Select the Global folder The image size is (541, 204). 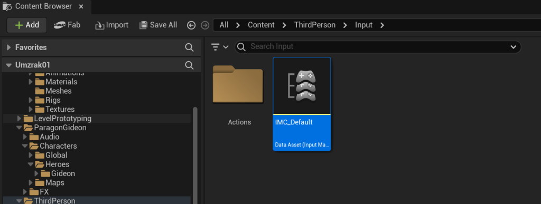click(52, 155)
